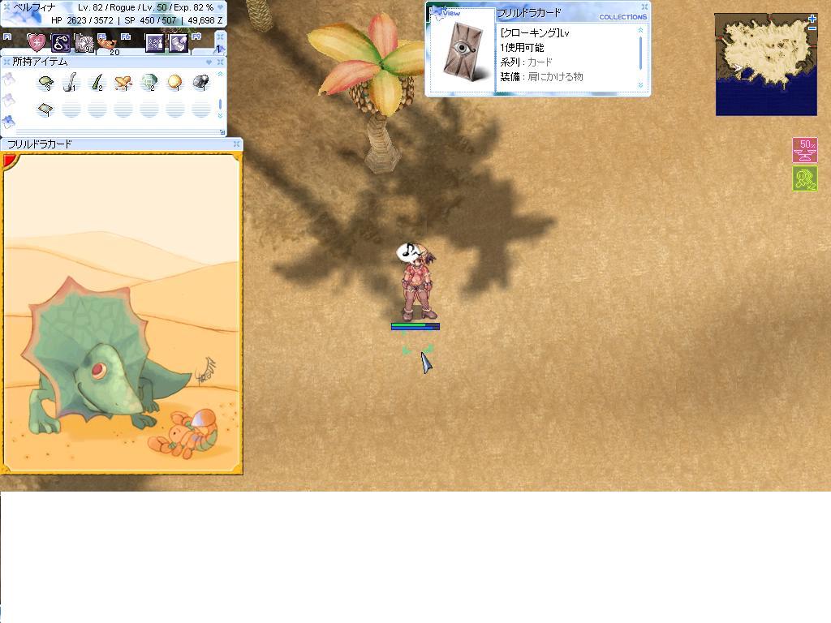The image size is (831, 623).
Task: Click the SP 450 / 507 value
Action: (150, 20)
